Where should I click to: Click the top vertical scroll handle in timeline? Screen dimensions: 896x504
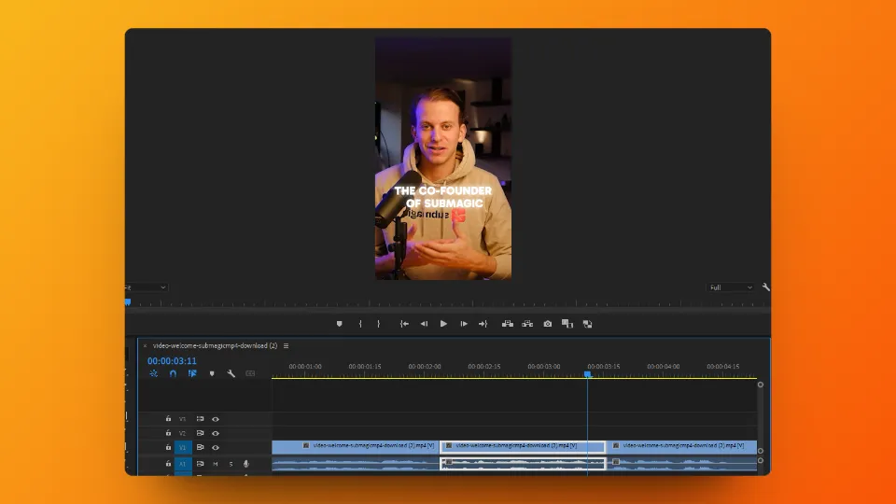tap(761, 385)
